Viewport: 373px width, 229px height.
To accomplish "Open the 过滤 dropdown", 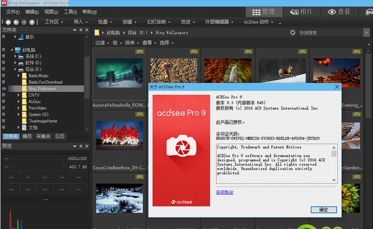I will 102,43.
